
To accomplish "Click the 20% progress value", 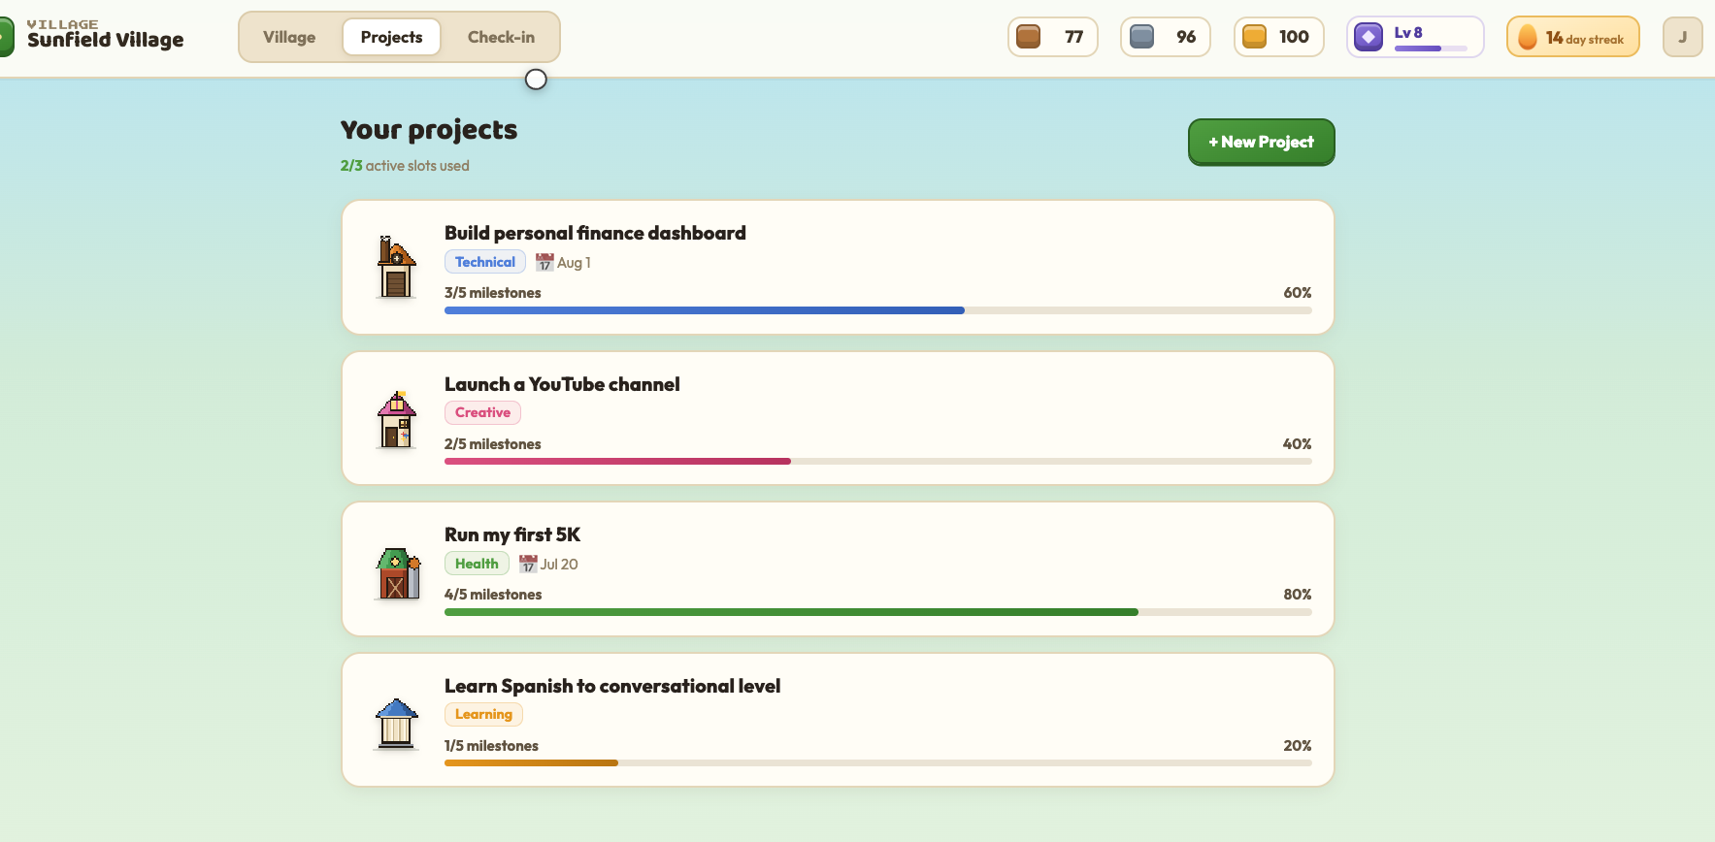I will [1298, 746].
